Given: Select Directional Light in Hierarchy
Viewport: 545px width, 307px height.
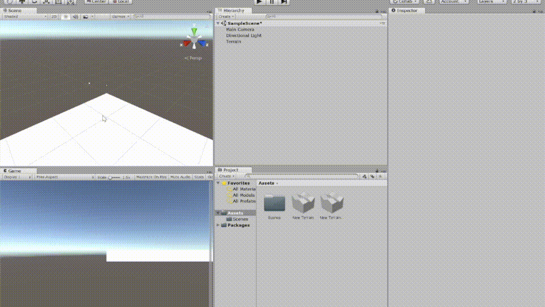Looking at the screenshot, I should tap(244, 35).
